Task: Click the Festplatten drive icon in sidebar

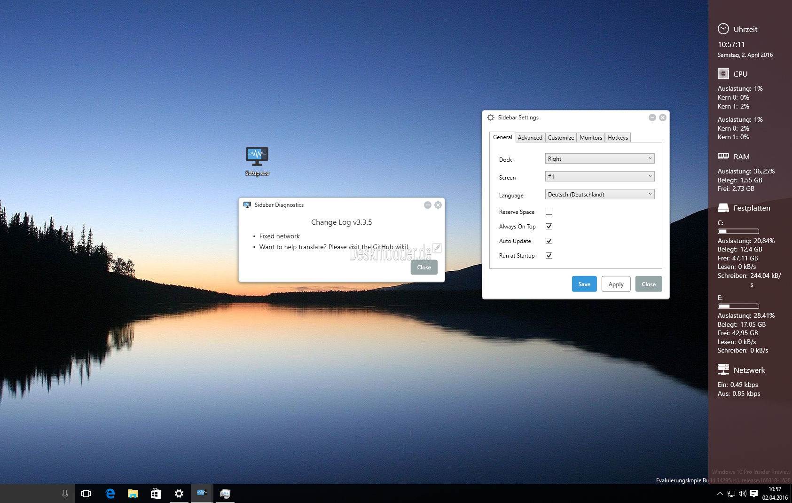Action: (723, 208)
